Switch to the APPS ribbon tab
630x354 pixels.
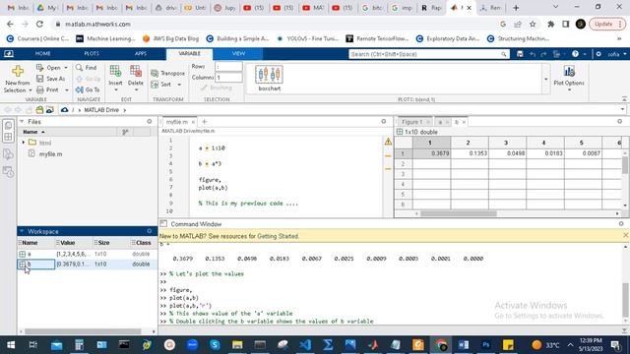click(141, 53)
